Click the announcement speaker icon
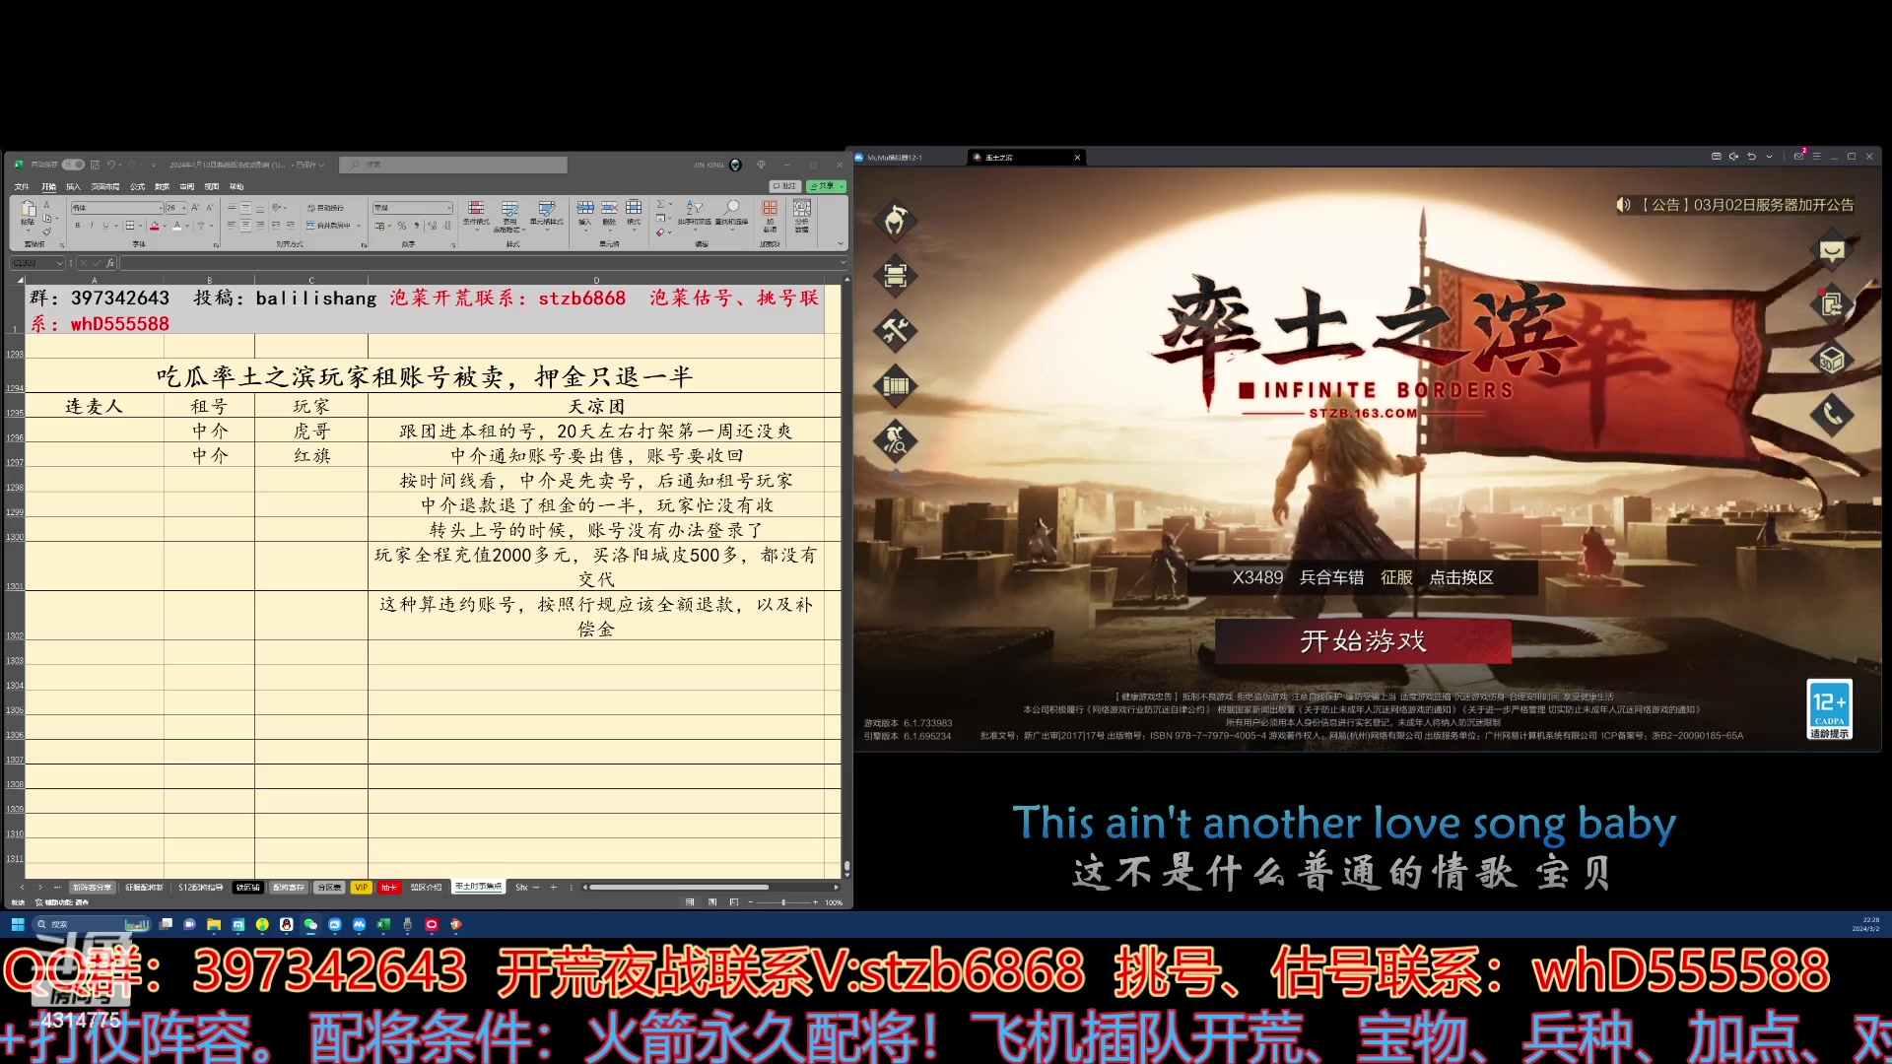The height and width of the screenshot is (1064, 1892). (1623, 205)
